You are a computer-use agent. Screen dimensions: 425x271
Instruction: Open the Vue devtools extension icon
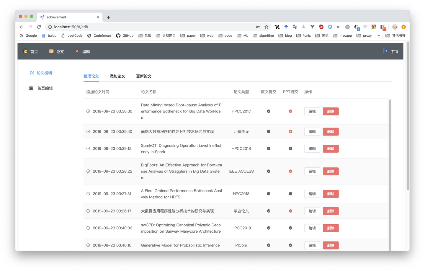pos(312,27)
